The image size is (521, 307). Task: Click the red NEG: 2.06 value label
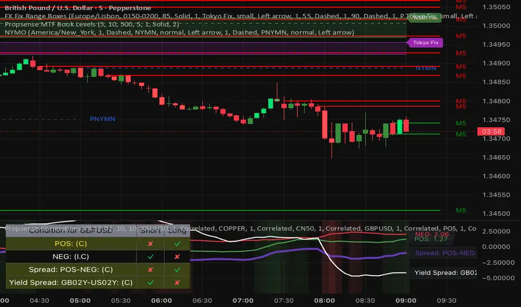[x=432, y=234]
